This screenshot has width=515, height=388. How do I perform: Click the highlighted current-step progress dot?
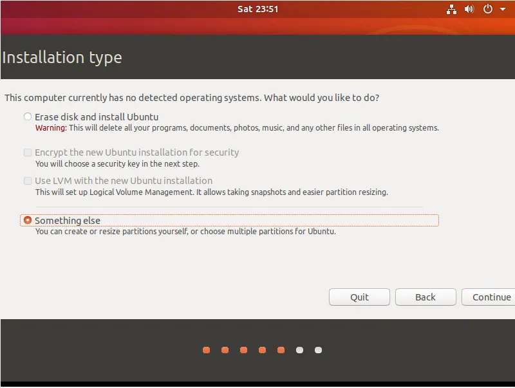[281, 350]
